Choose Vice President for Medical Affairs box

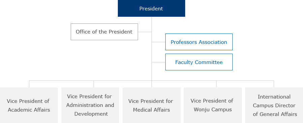point(151,105)
